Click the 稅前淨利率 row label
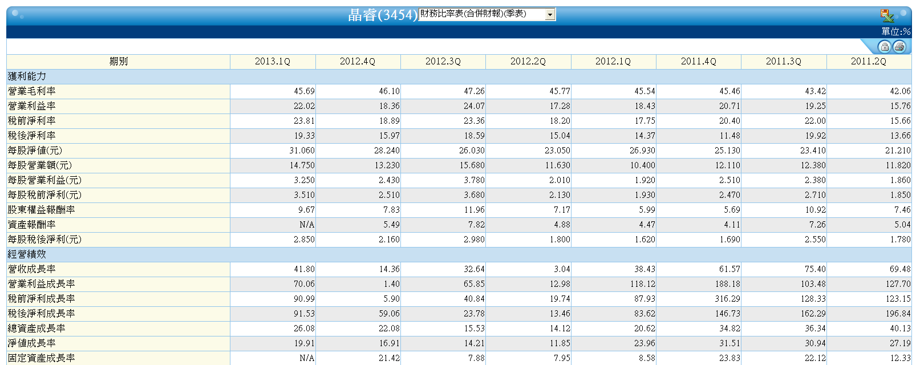 click(31, 121)
